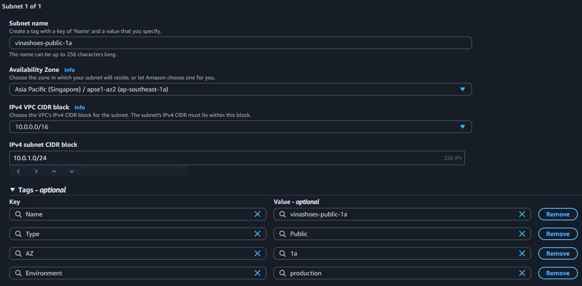582x286 pixels.
Task: Clear the Environment tag key field
Action: tap(257, 273)
